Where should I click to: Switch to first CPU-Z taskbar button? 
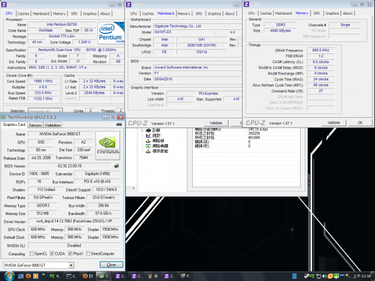coord(120,276)
